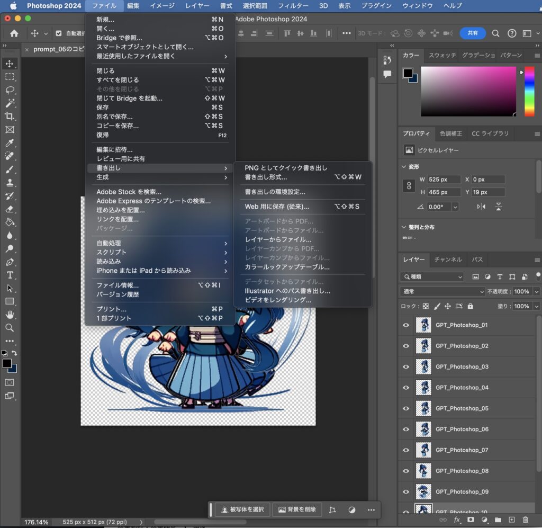This screenshot has width=542, height=528.
Task: Collapse the 整列と分布 section
Action: [404, 227]
